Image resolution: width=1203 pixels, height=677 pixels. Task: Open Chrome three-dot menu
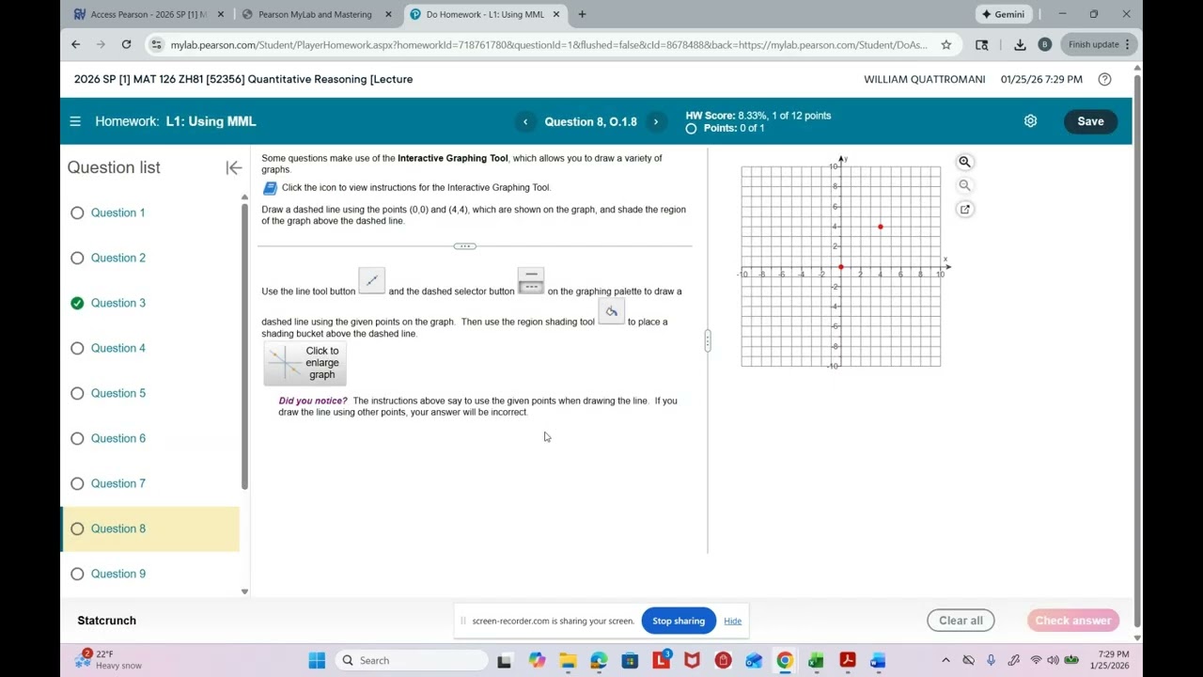(1128, 44)
